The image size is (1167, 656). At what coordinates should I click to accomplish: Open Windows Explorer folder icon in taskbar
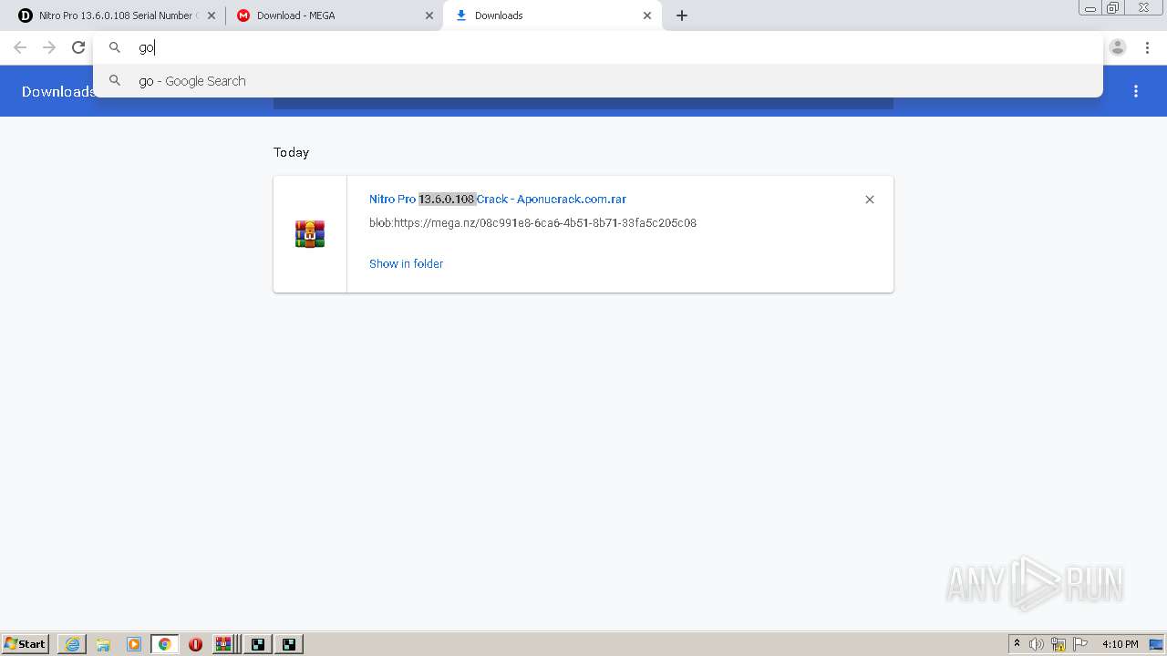[103, 644]
